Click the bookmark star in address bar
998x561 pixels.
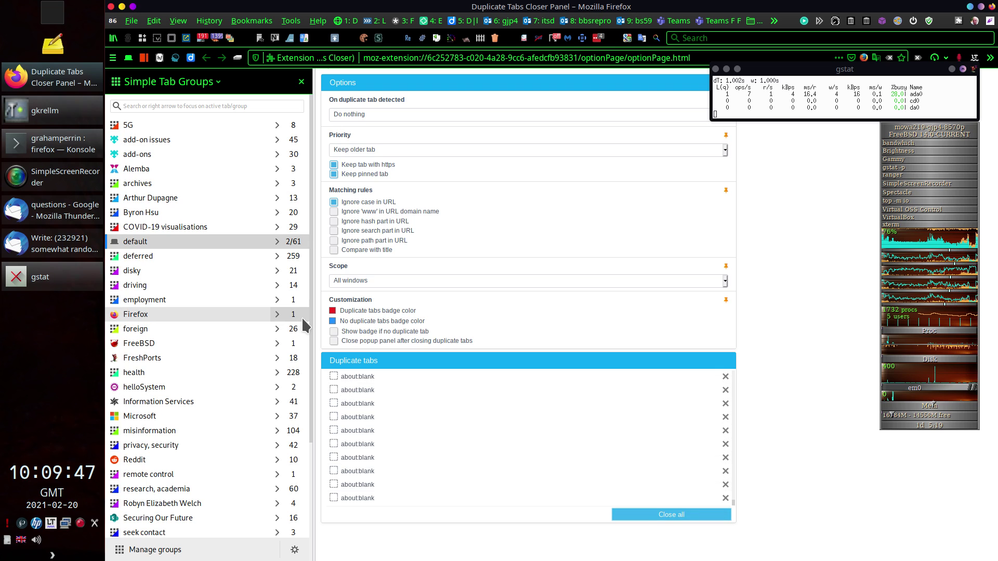coord(902,58)
